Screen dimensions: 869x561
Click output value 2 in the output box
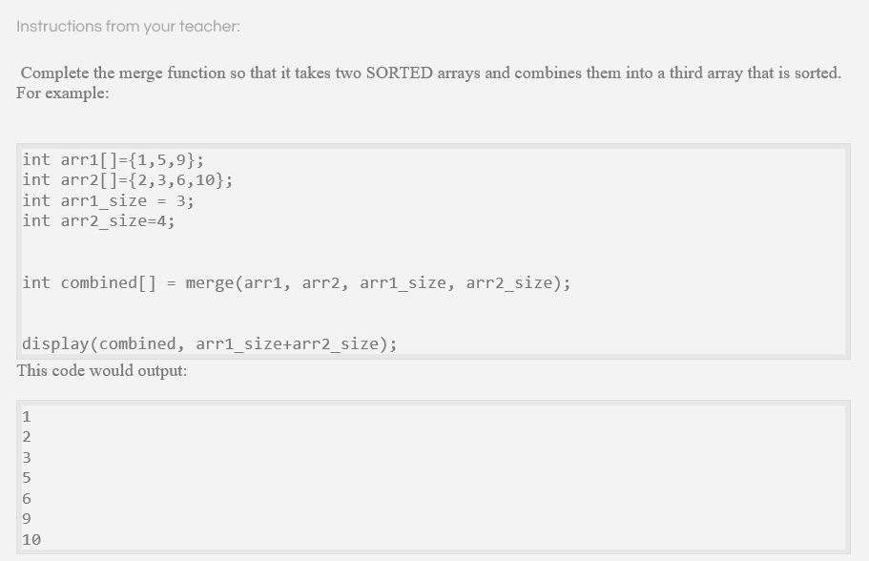click(x=27, y=437)
